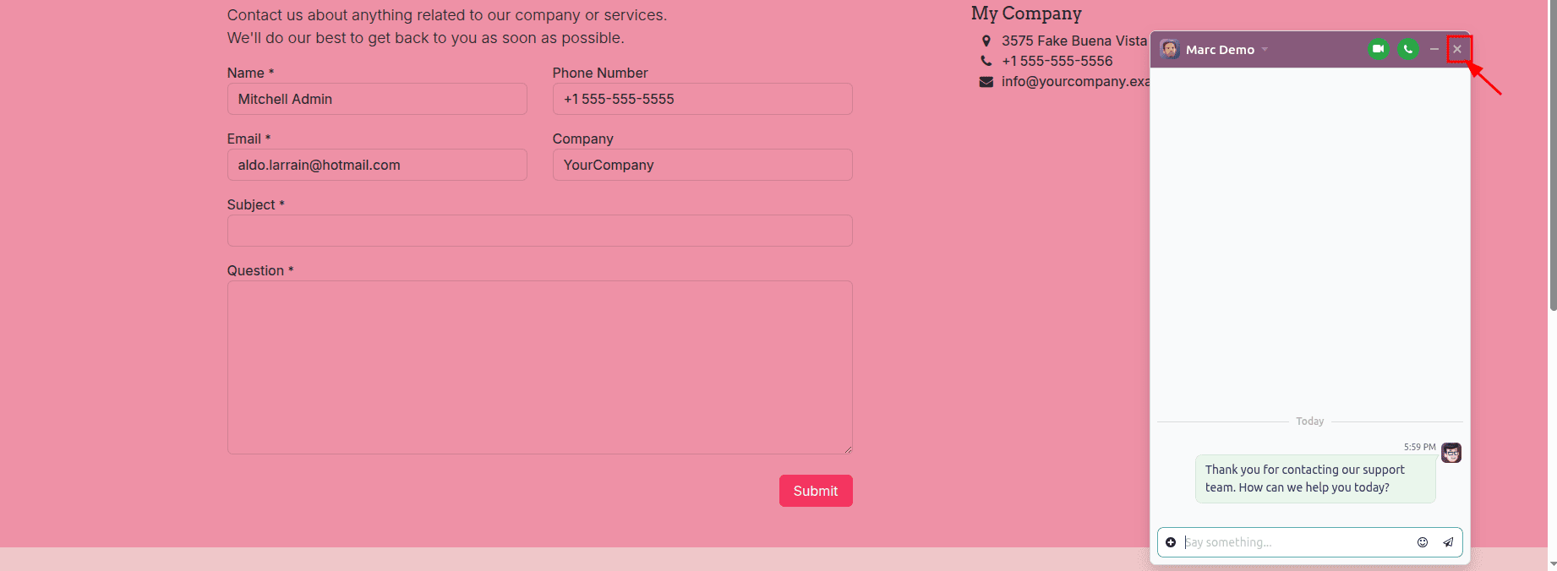The image size is (1557, 571).
Task: Click the Name field containing Mitchell Admin
Action: [377, 99]
